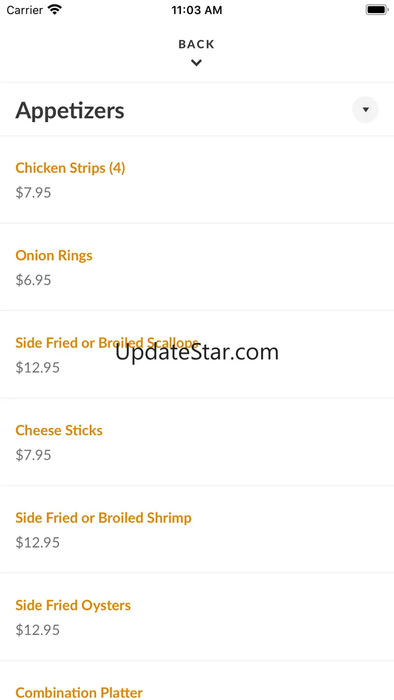Tap the battery indicator icon
The image size is (394, 700).
click(376, 10)
